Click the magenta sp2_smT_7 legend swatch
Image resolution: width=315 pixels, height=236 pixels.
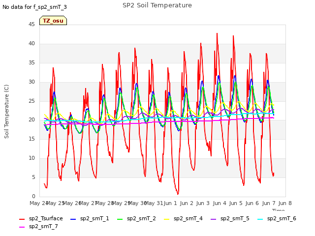(x=22, y=227)
